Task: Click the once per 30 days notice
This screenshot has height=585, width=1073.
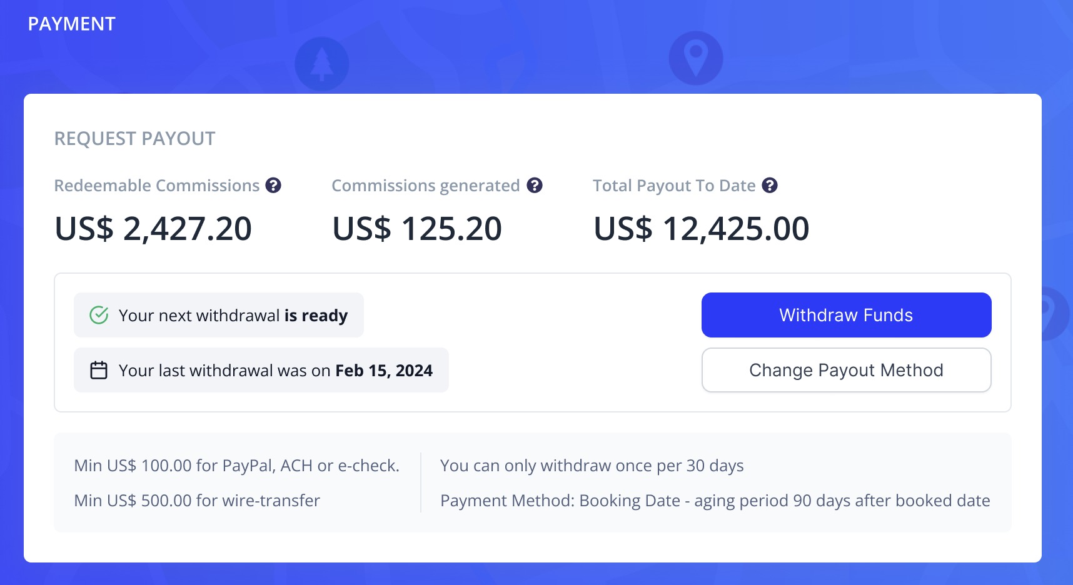Action: point(592,466)
